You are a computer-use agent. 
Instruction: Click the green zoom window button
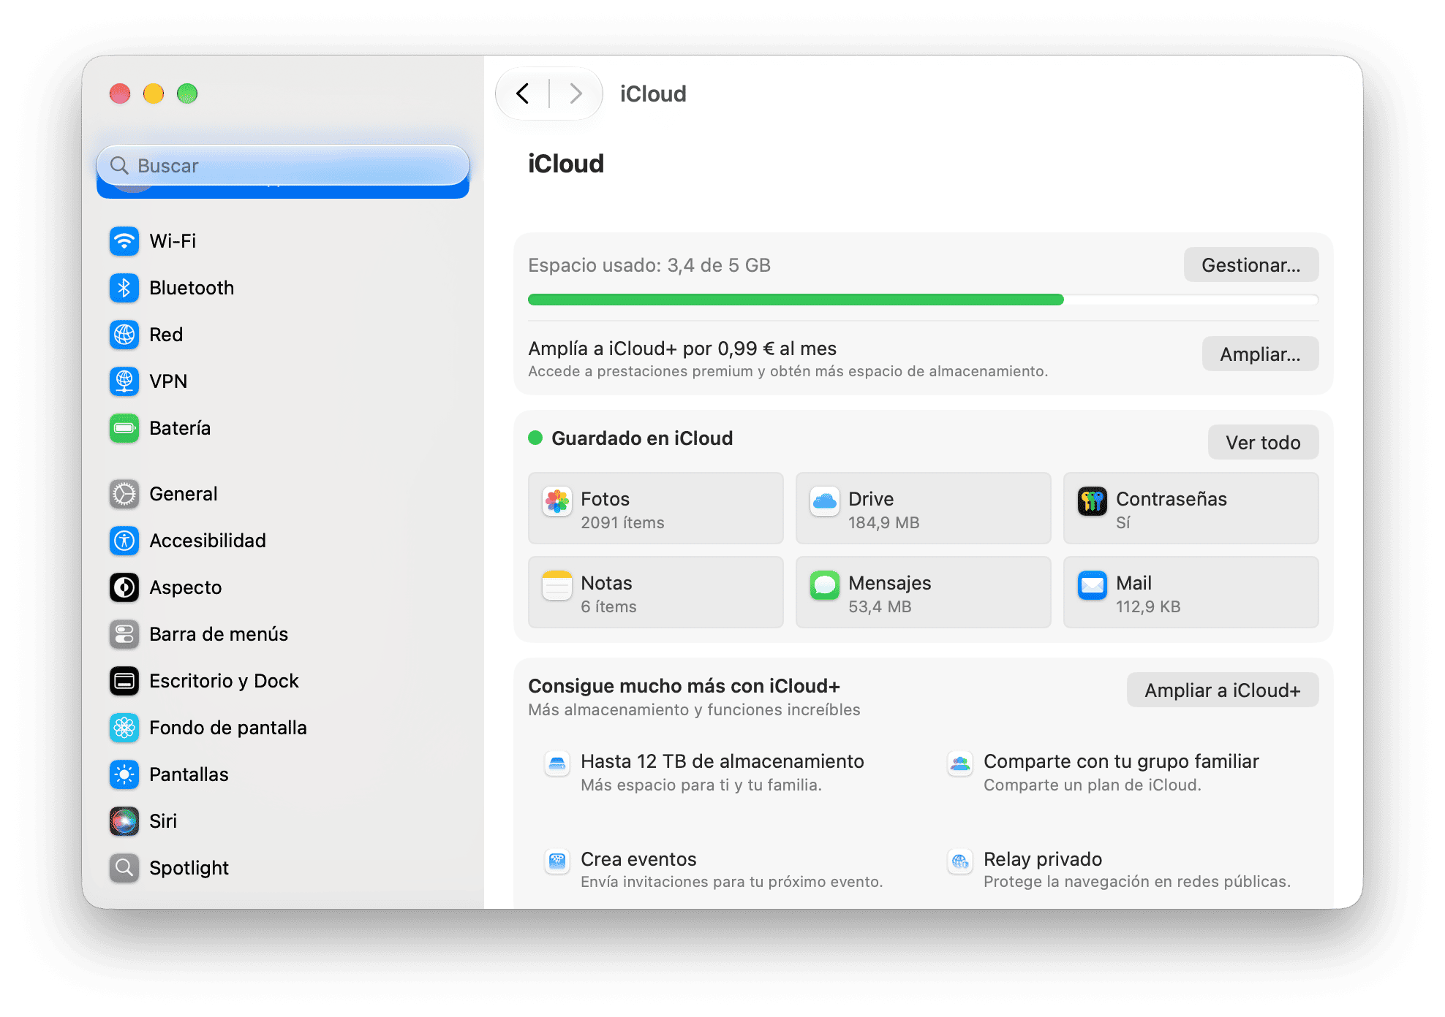[187, 94]
